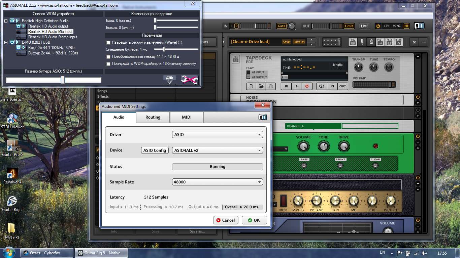Click the ASIO4ALL wrench advanced mode icon
This screenshot has height=258, width=460.
pos(189,80)
